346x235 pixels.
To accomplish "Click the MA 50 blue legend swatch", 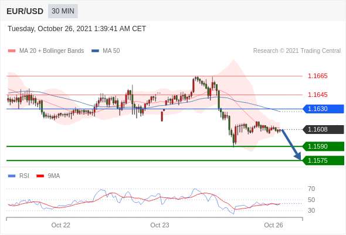I will [x=95, y=51].
